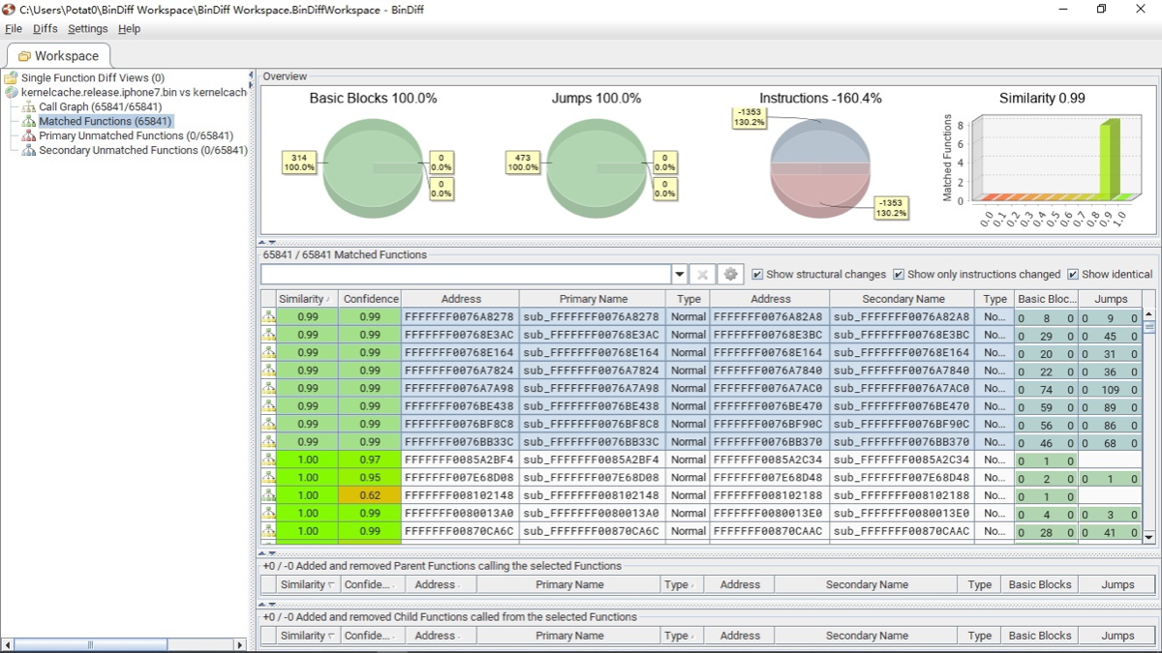Toggle Show structural changes checkbox
The image size is (1162, 653).
click(757, 275)
